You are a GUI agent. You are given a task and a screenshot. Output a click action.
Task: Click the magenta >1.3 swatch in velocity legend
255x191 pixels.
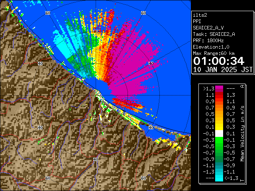click(219, 89)
